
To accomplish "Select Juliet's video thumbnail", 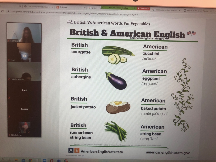I will (24, 52).
